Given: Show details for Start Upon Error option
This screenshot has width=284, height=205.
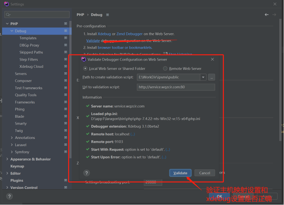Looking at the screenshot, I should tap(164, 157).
